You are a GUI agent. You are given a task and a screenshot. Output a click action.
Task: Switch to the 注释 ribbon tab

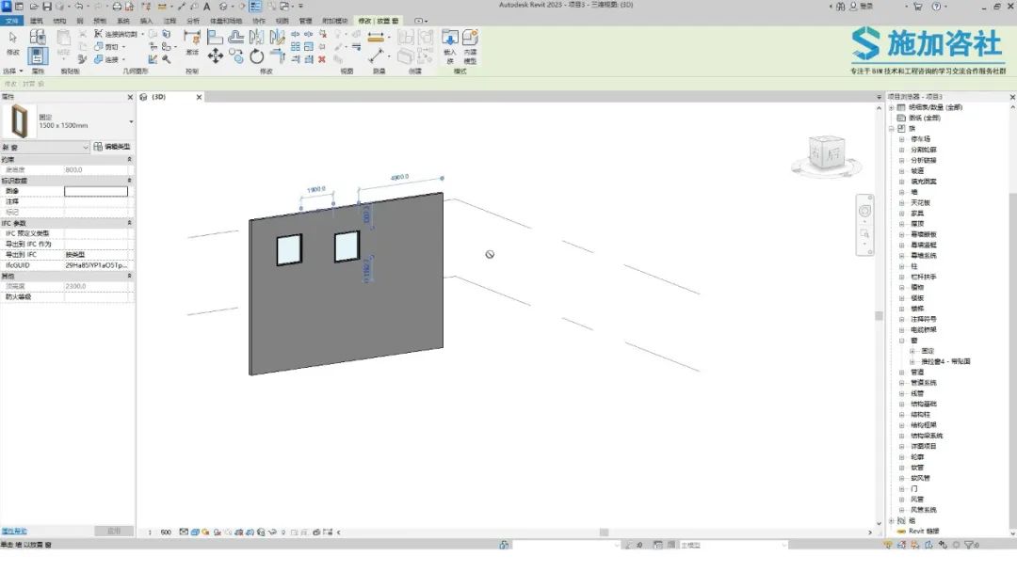(x=169, y=20)
